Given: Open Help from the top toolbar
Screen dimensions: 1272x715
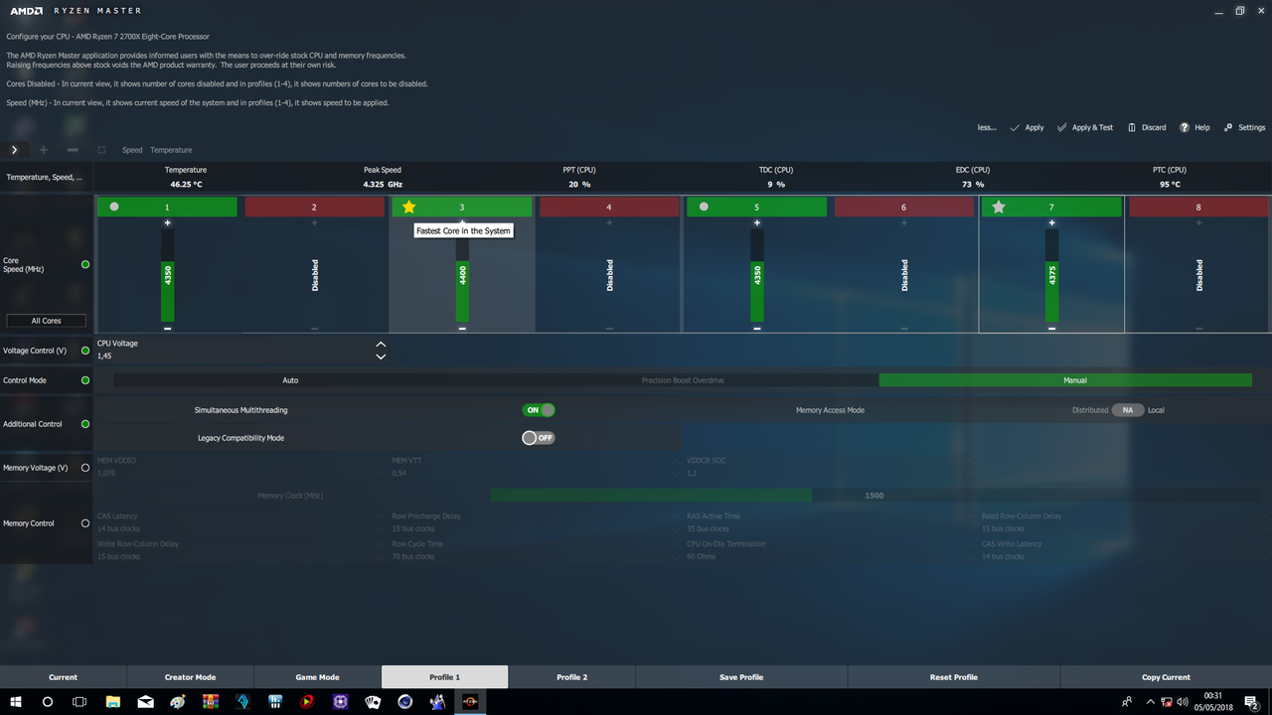Looking at the screenshot, I should pyautogui.click(x=1194, y=127).
